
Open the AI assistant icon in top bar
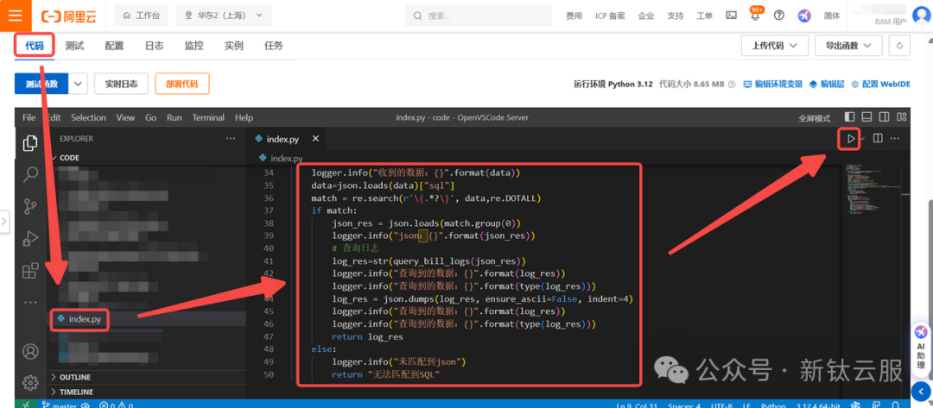pos(804,16)
